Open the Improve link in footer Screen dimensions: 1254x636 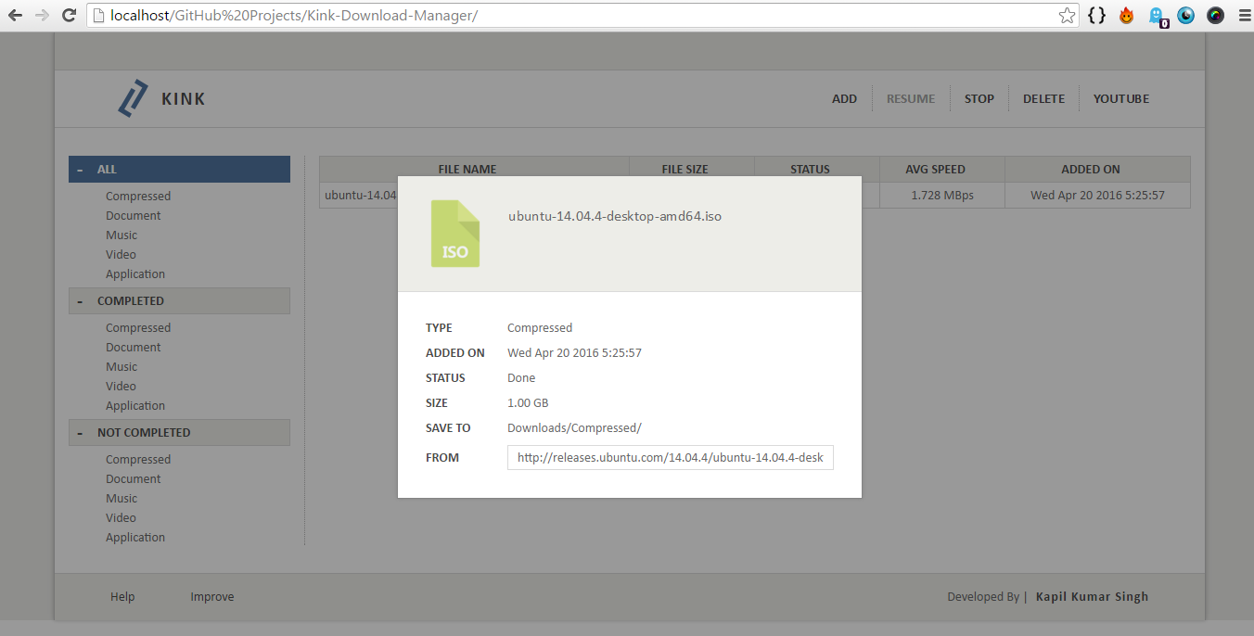click(x=212, y=596)
